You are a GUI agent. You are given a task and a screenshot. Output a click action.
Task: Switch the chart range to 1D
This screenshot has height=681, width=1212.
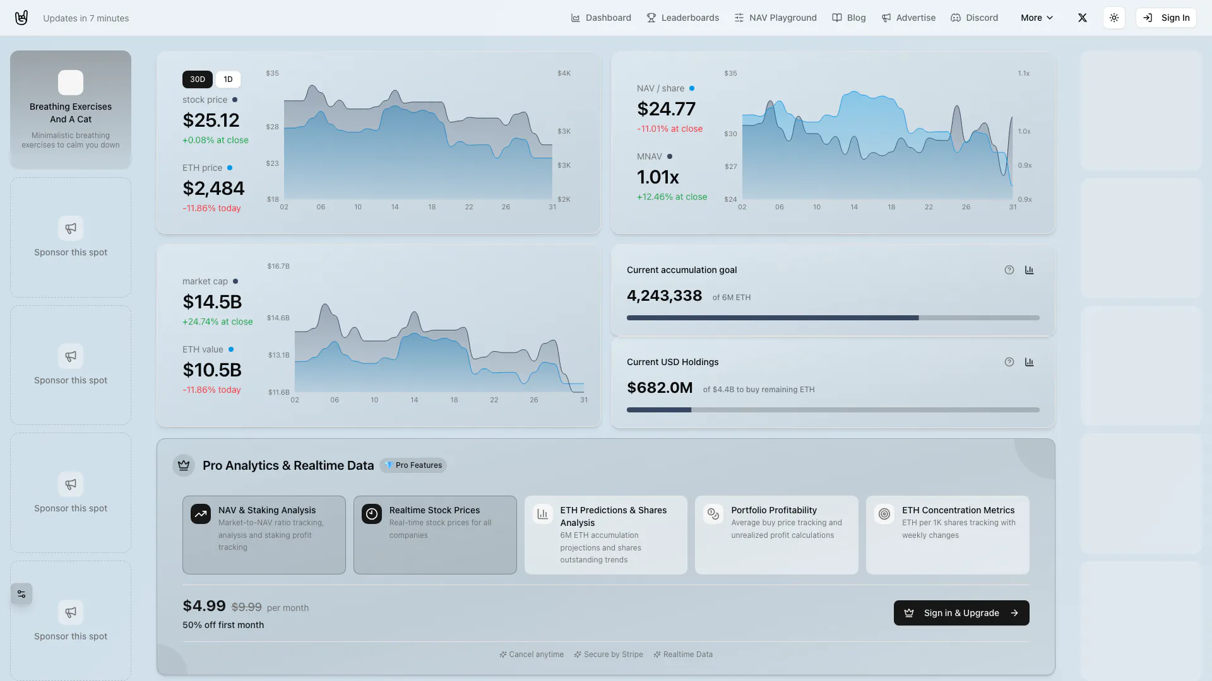click(228, 79)
